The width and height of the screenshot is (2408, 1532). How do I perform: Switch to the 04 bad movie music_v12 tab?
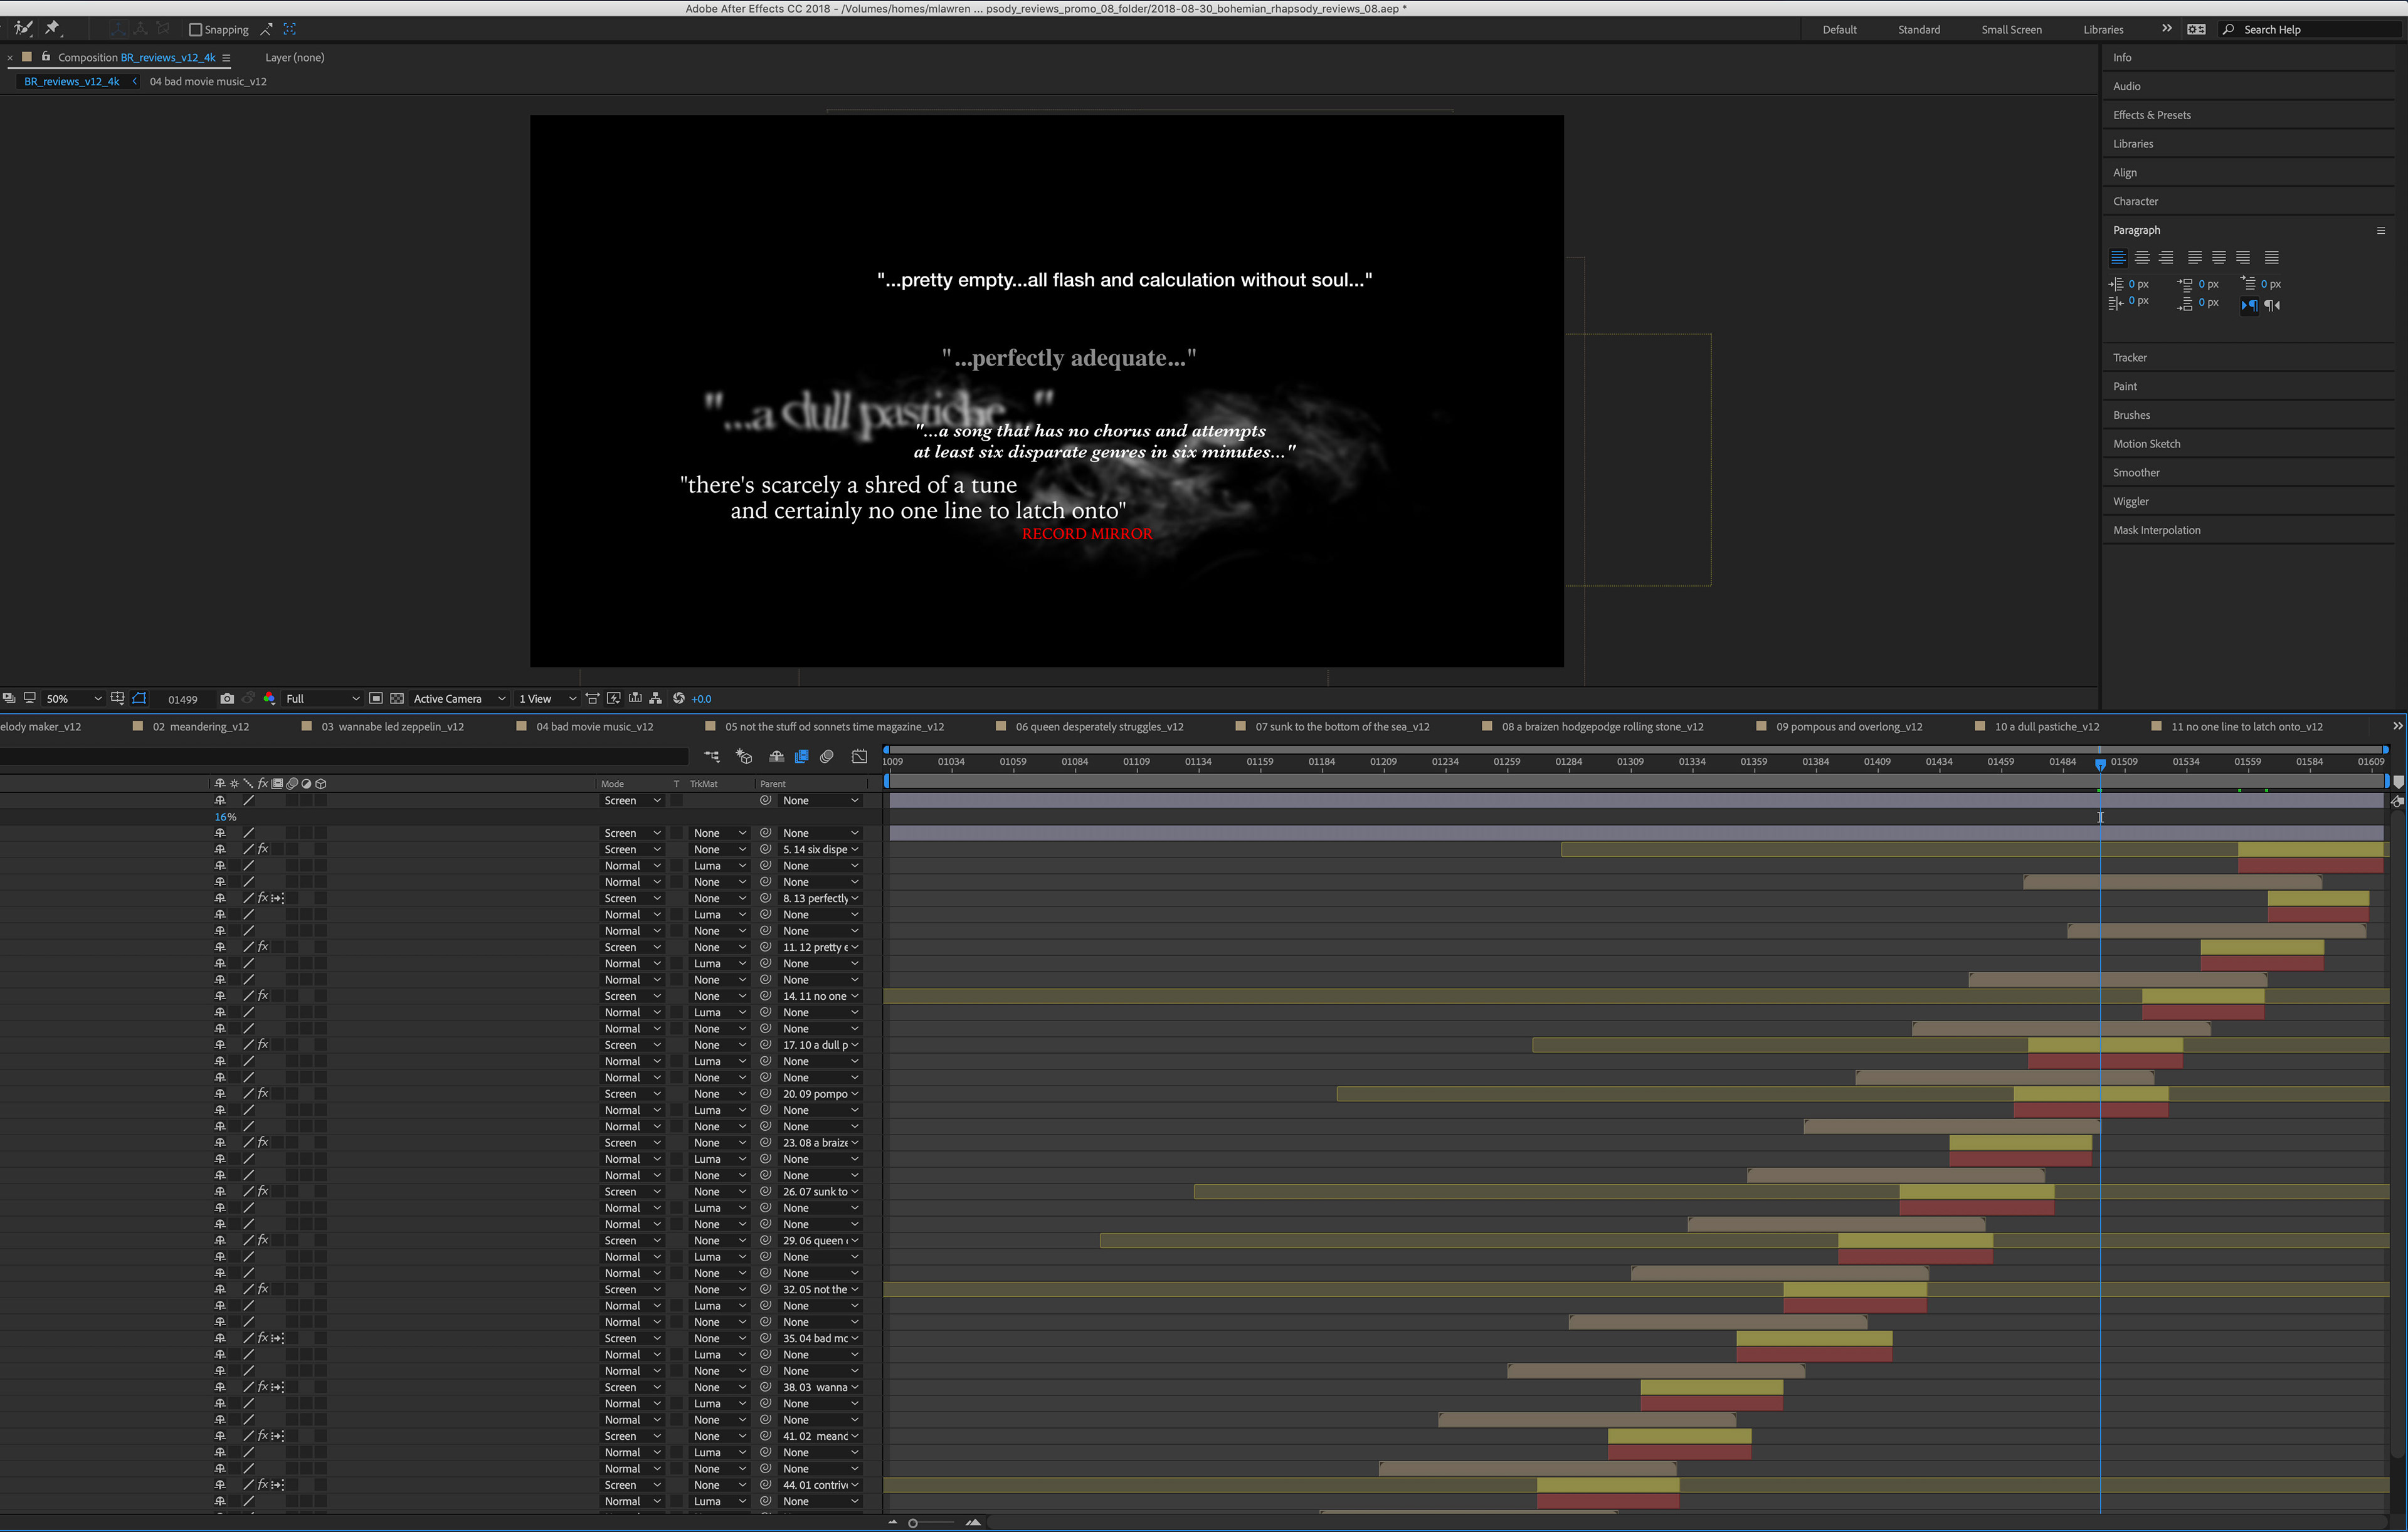pos(594,727)
